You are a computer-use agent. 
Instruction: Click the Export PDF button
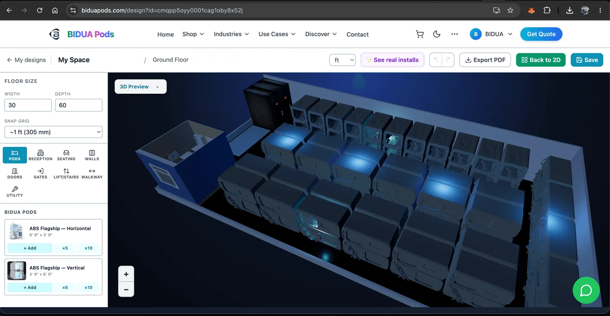point(485,60)
